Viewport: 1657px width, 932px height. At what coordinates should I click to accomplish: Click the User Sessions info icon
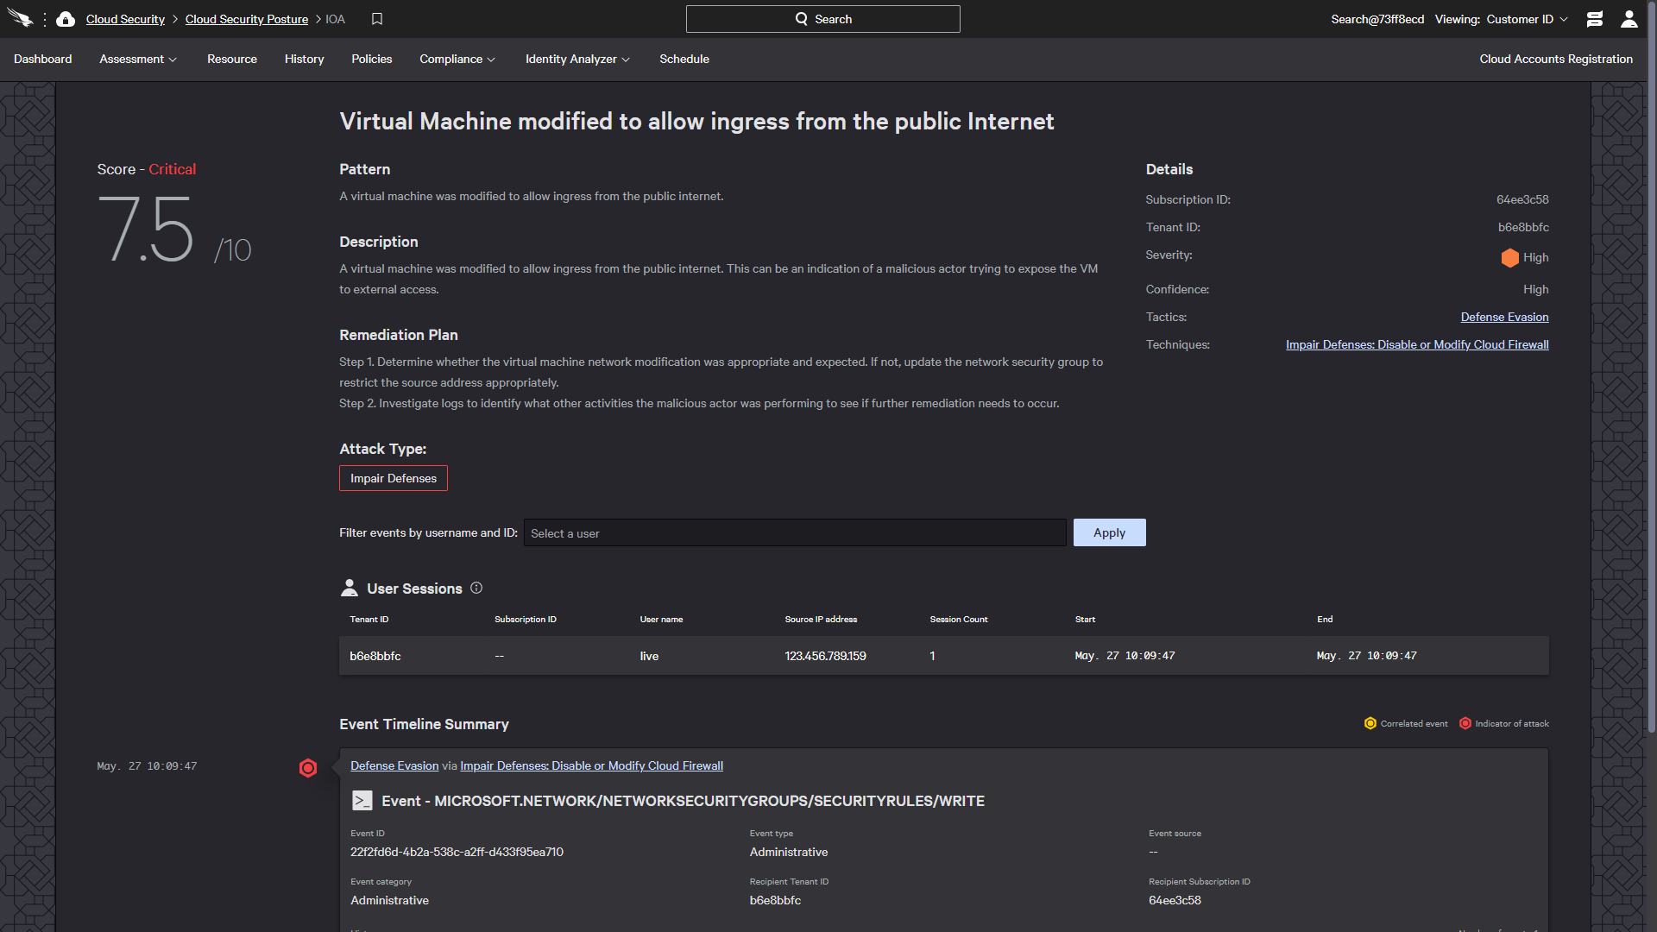point(476,588)
